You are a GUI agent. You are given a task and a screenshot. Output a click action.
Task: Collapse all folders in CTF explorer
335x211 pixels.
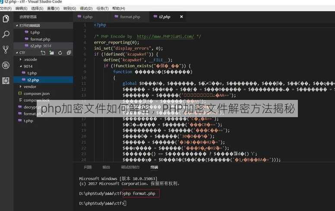tap(69, 53)
